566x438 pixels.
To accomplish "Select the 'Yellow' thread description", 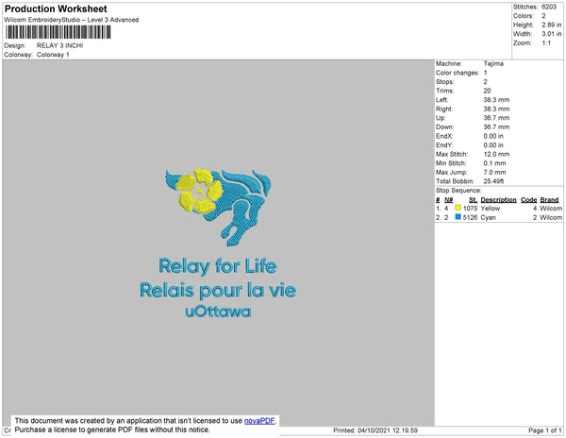I will point(491,209).
